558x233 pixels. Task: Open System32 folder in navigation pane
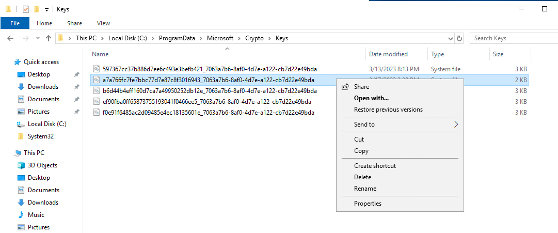click(41, 136)
